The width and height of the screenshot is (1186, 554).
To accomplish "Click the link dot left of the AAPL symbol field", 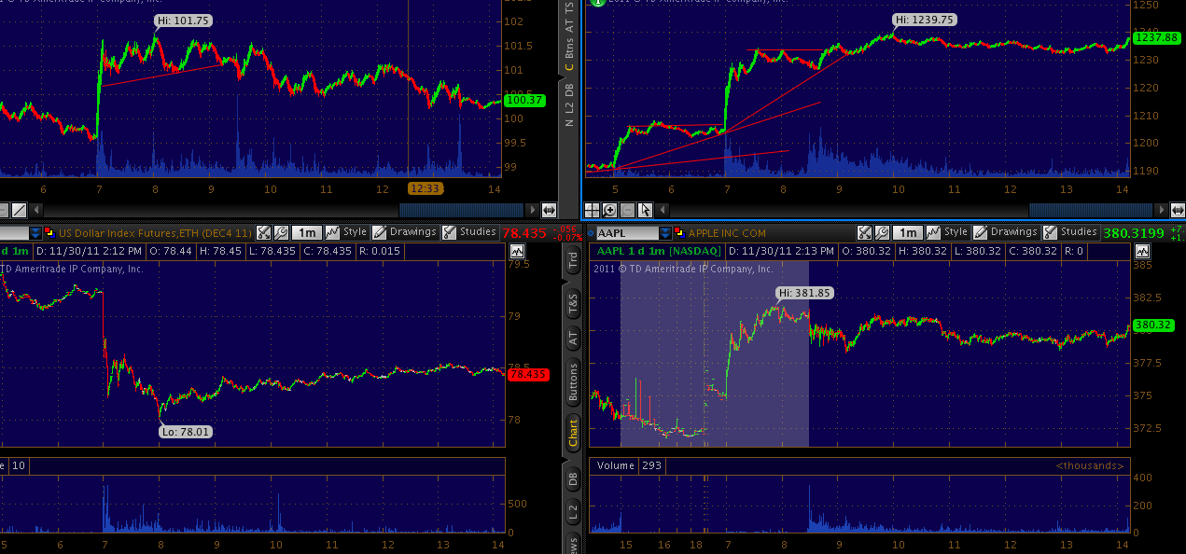I will point(591,233).
